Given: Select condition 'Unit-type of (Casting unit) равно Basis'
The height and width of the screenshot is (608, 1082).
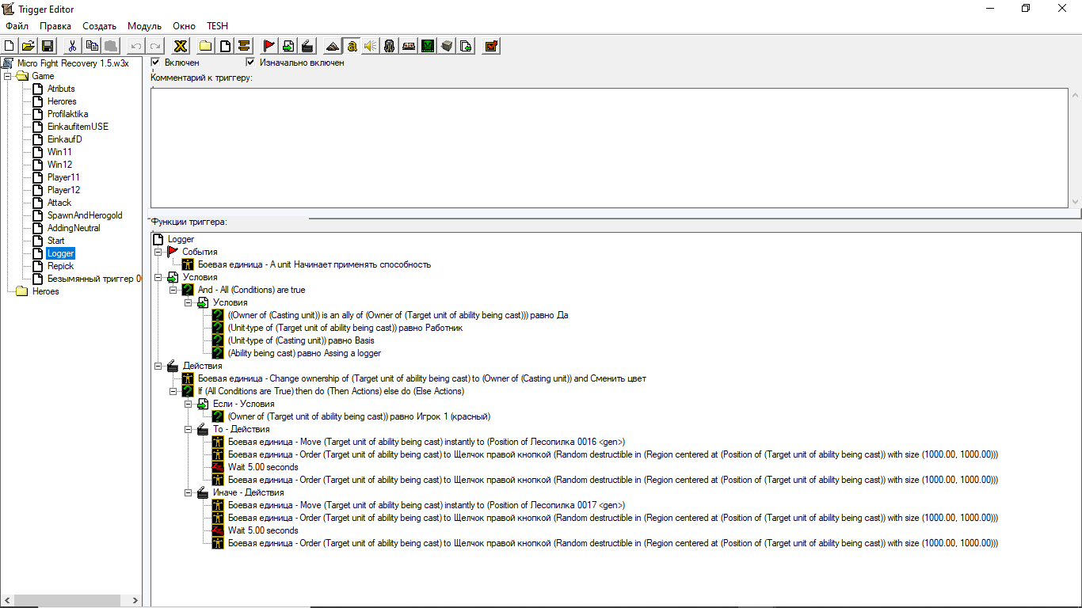Looking at the screenshot, I should click(301, 340).
